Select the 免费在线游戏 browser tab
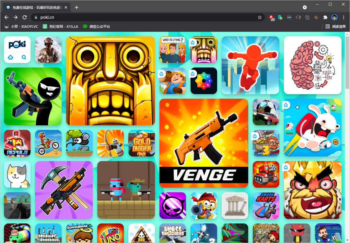The width and height of the screenshot is (350, 243). [37, 7]
